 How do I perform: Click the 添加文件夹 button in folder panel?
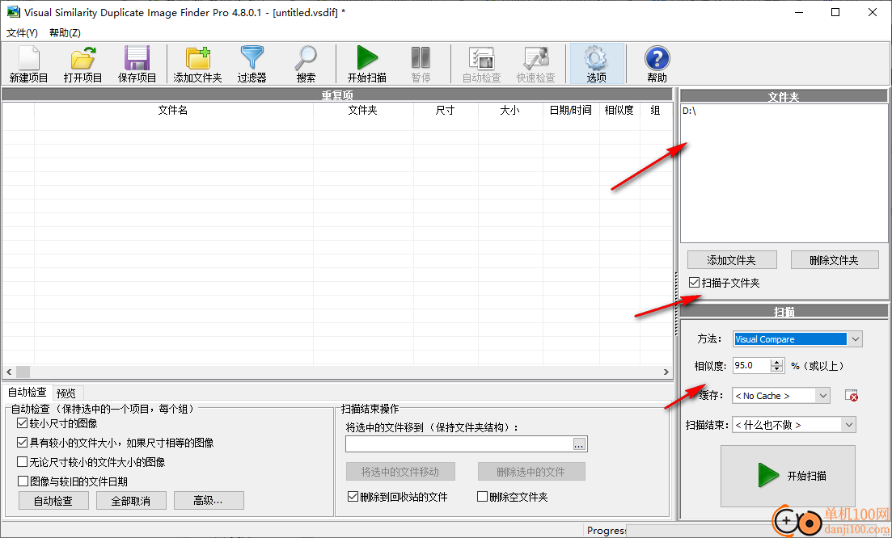[x=732, y=260]
